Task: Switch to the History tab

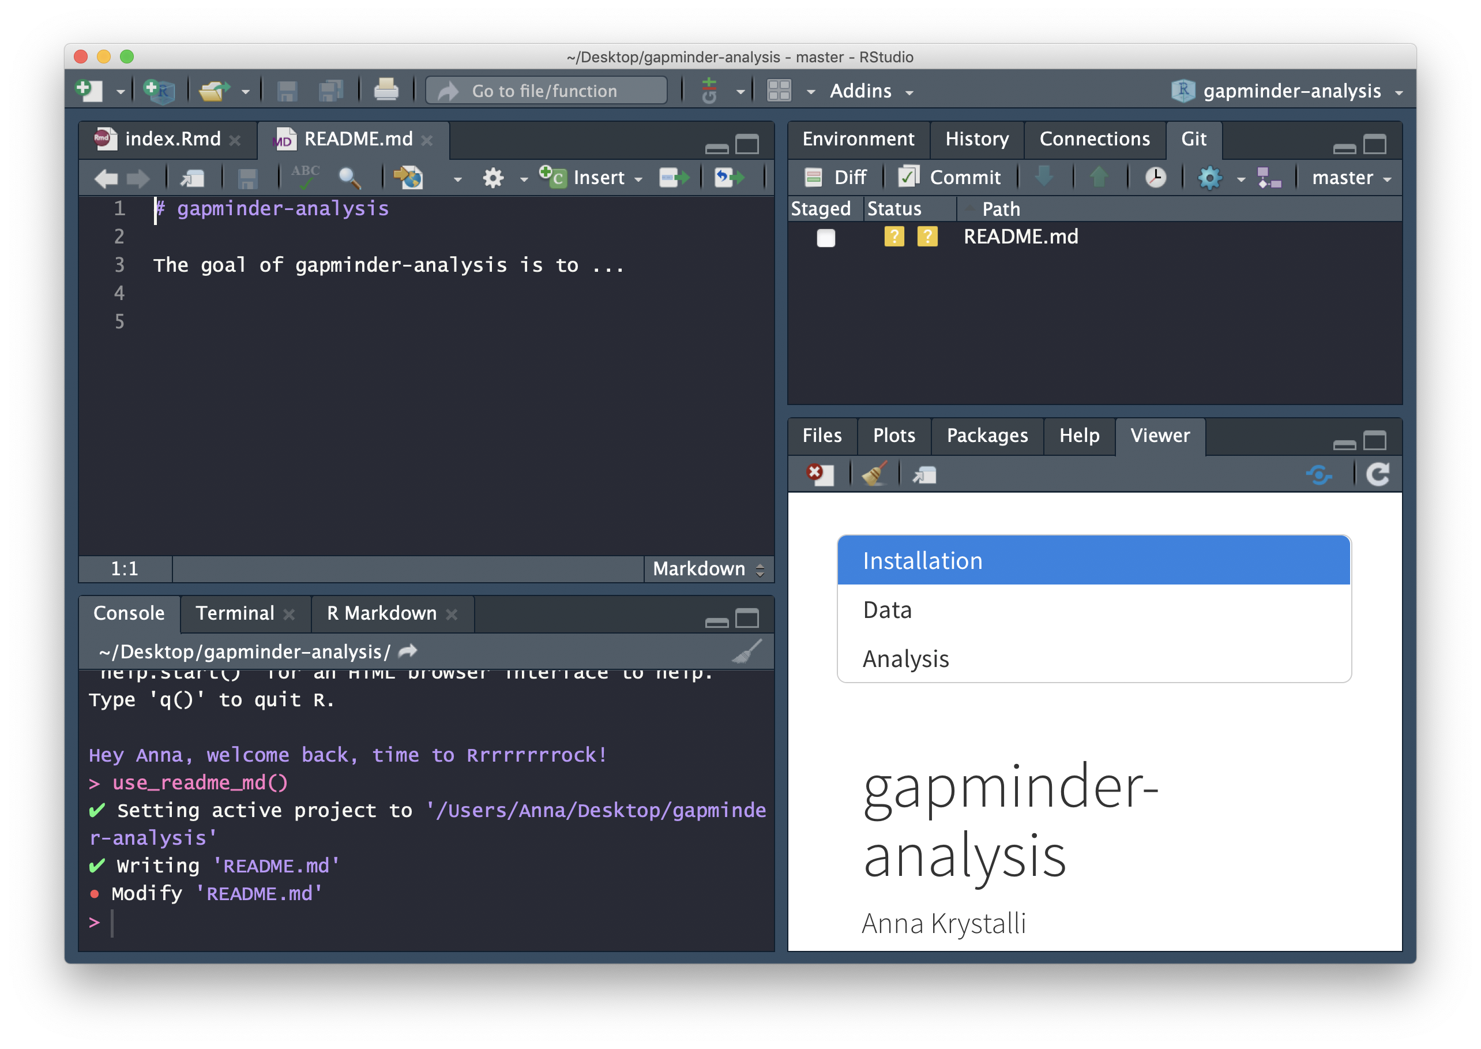Action: (977, 139)
